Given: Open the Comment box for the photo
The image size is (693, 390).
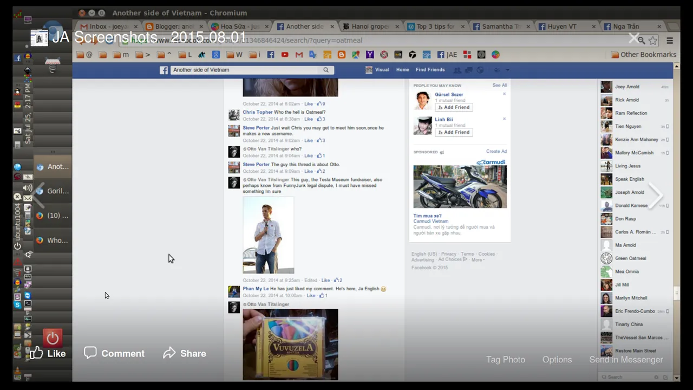Looking at the screenshot, I should click(x=114, y=353).
